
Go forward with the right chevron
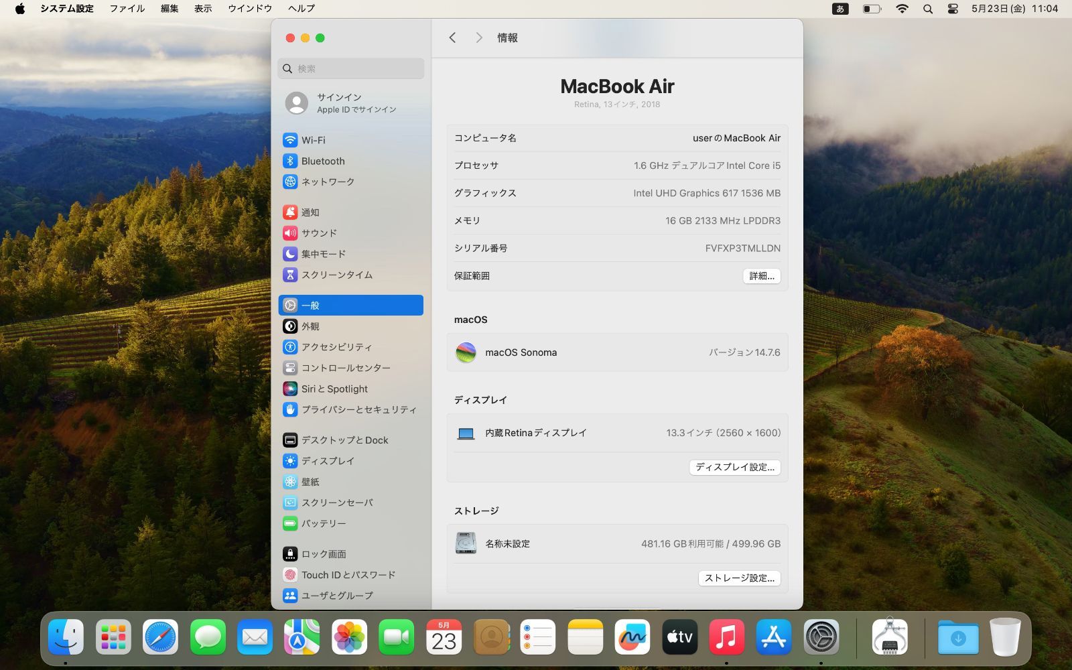tap(478, 38)
